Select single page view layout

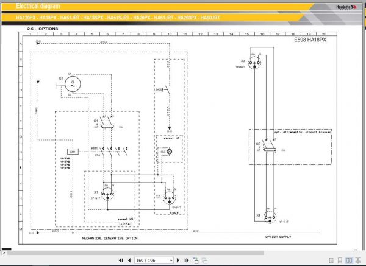tap(331, 261)
